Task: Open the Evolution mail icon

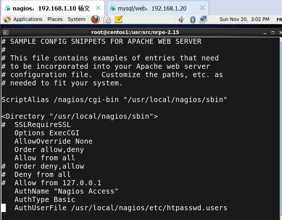Action: click(x=107, y=20)
